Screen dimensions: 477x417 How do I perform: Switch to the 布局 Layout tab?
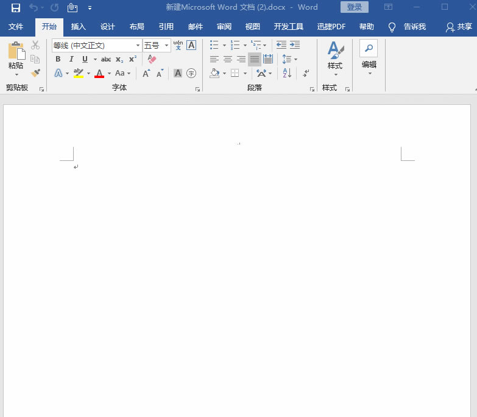point(137,27)
